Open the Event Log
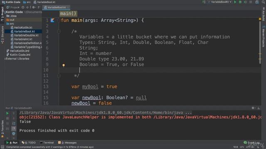This screenshot has width=266, height=149. point(251,143)
